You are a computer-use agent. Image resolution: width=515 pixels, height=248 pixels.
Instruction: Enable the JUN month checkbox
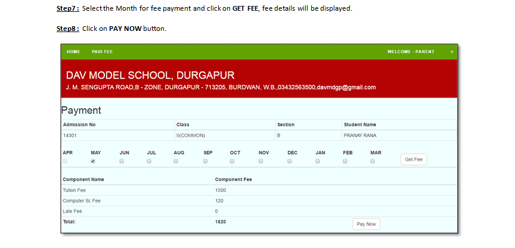122,161
